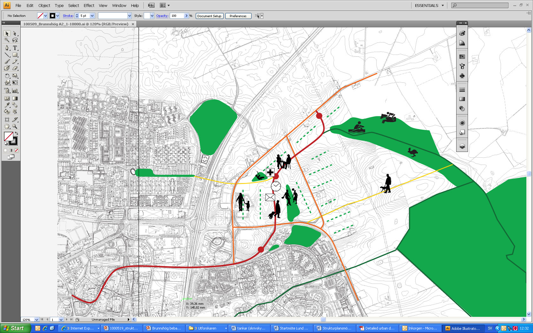Viewport: 533px width, 333px height.
Task: Open the Type menu
Action: (59, 5)
